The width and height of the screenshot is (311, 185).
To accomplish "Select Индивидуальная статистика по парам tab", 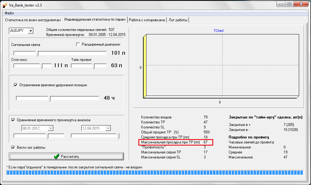I will click(95, 20).
